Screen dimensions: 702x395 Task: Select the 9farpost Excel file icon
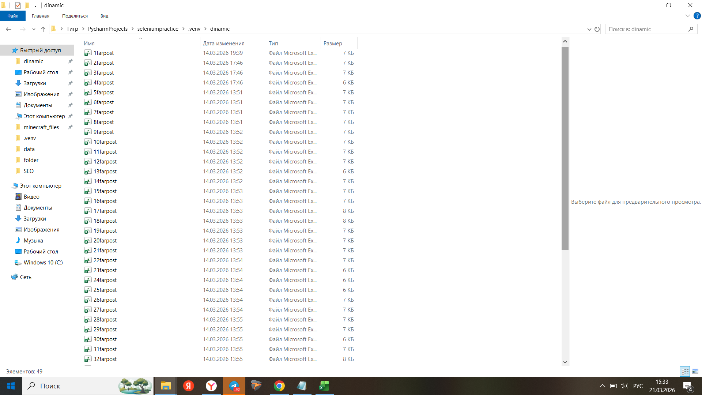88,132
